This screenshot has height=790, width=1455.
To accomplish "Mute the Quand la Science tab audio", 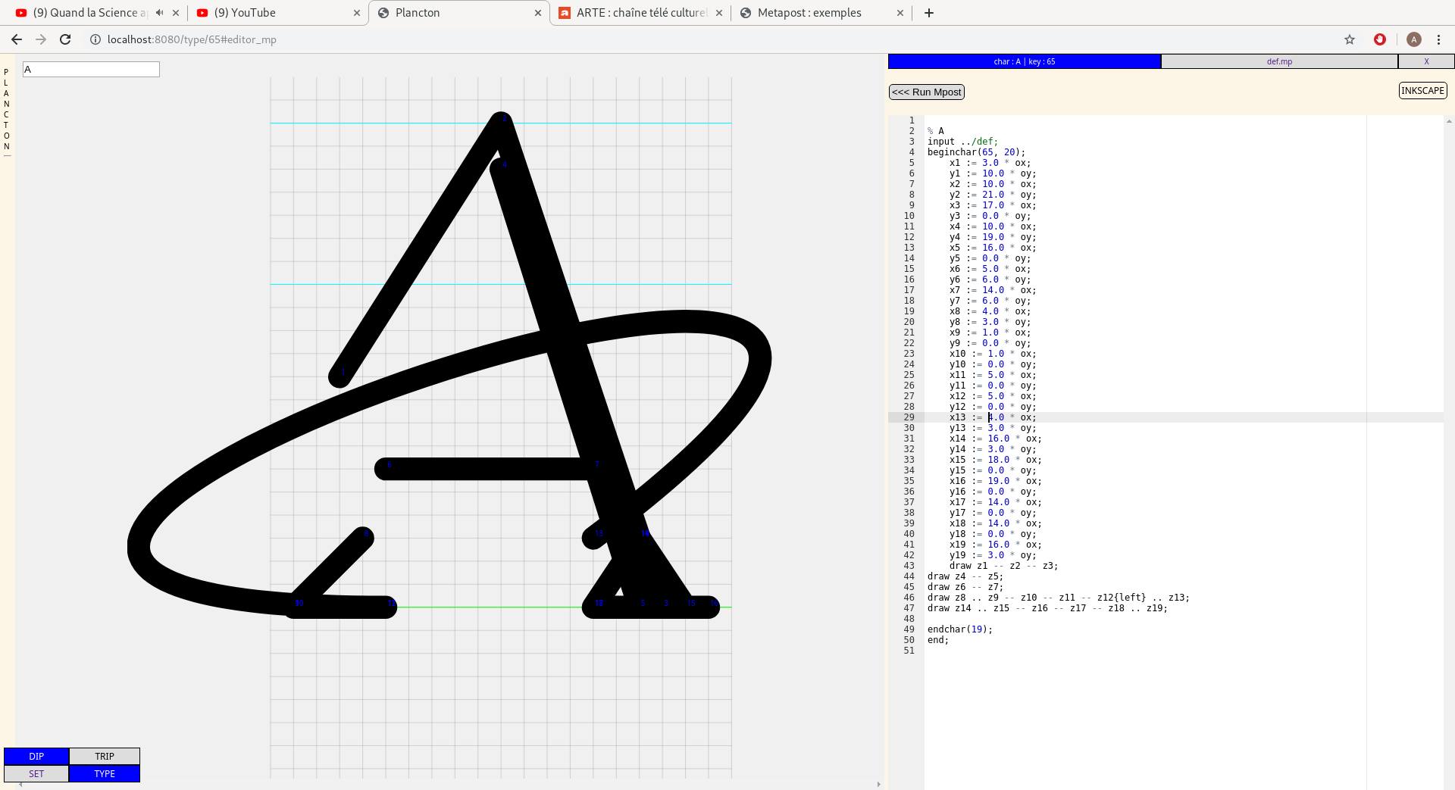I will pyautogui.click(x=159, y=13).
